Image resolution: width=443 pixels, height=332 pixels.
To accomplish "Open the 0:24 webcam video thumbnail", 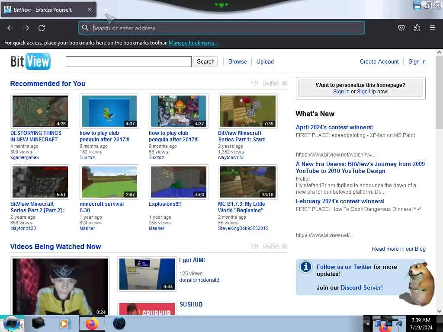I will tap(60, 286).
